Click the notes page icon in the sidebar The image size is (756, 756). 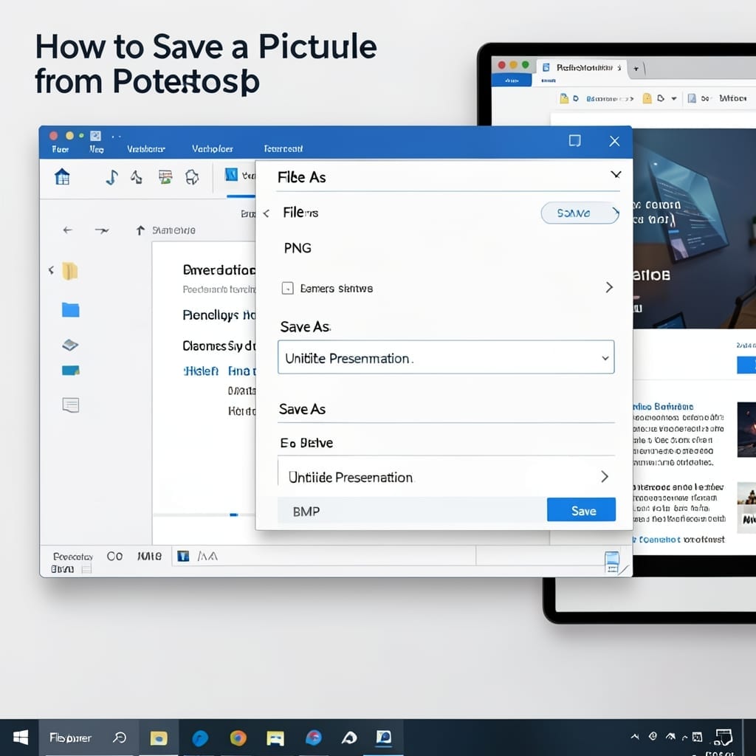click(71, 405)
